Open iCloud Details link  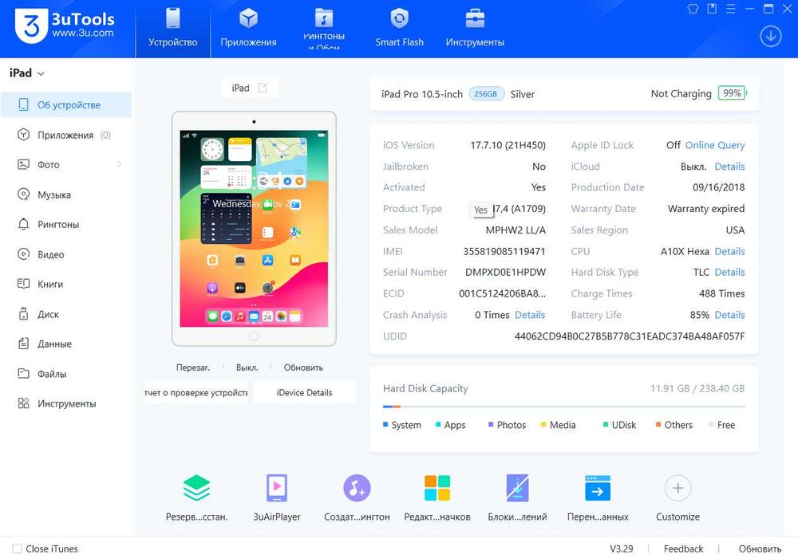(729, 167)
